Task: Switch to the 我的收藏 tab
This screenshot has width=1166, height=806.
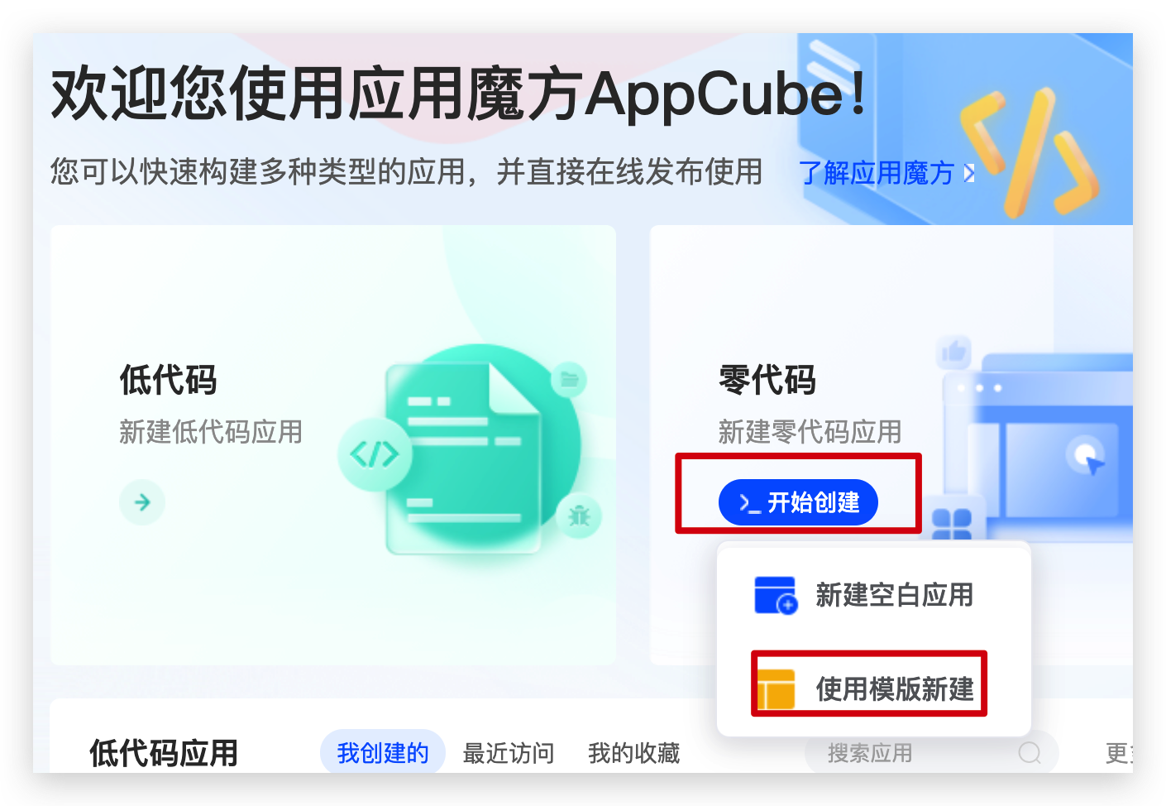Action: pos(634,753)
